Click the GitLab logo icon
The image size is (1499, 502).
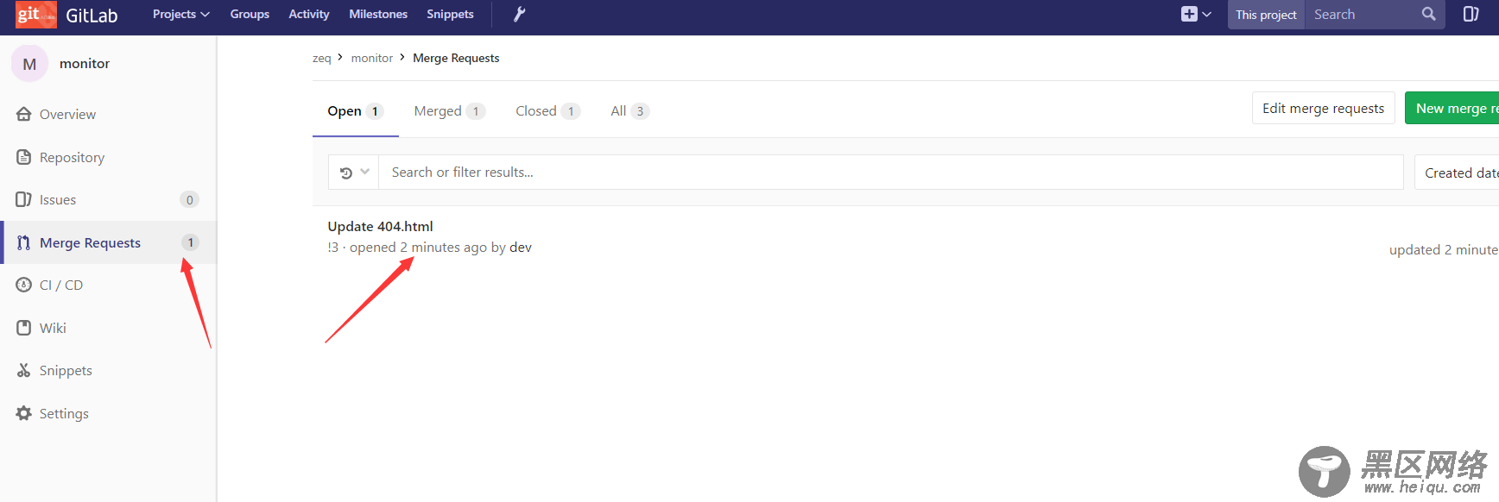click(x=35, y=15)
